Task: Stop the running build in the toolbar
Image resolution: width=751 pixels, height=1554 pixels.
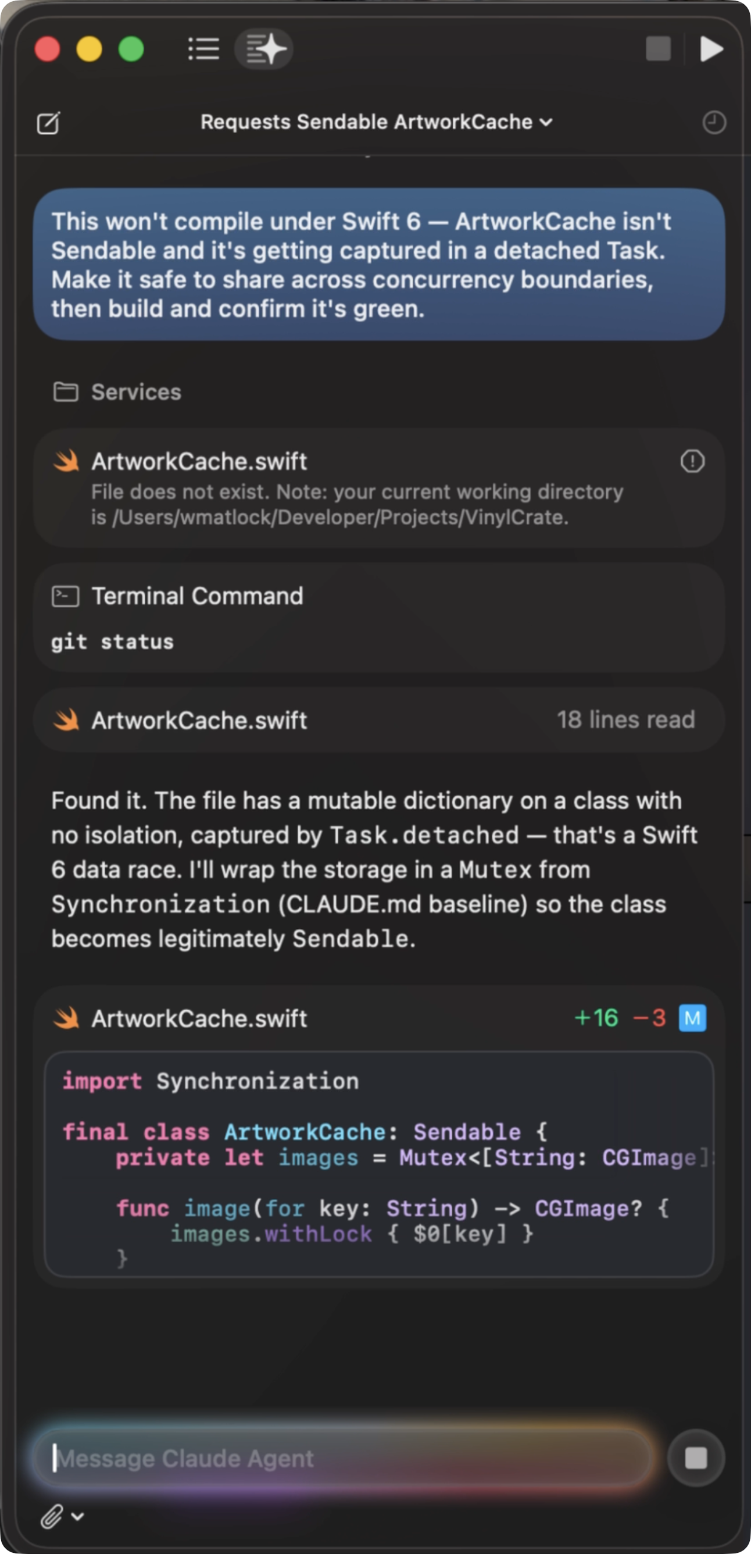Action: 658,49
